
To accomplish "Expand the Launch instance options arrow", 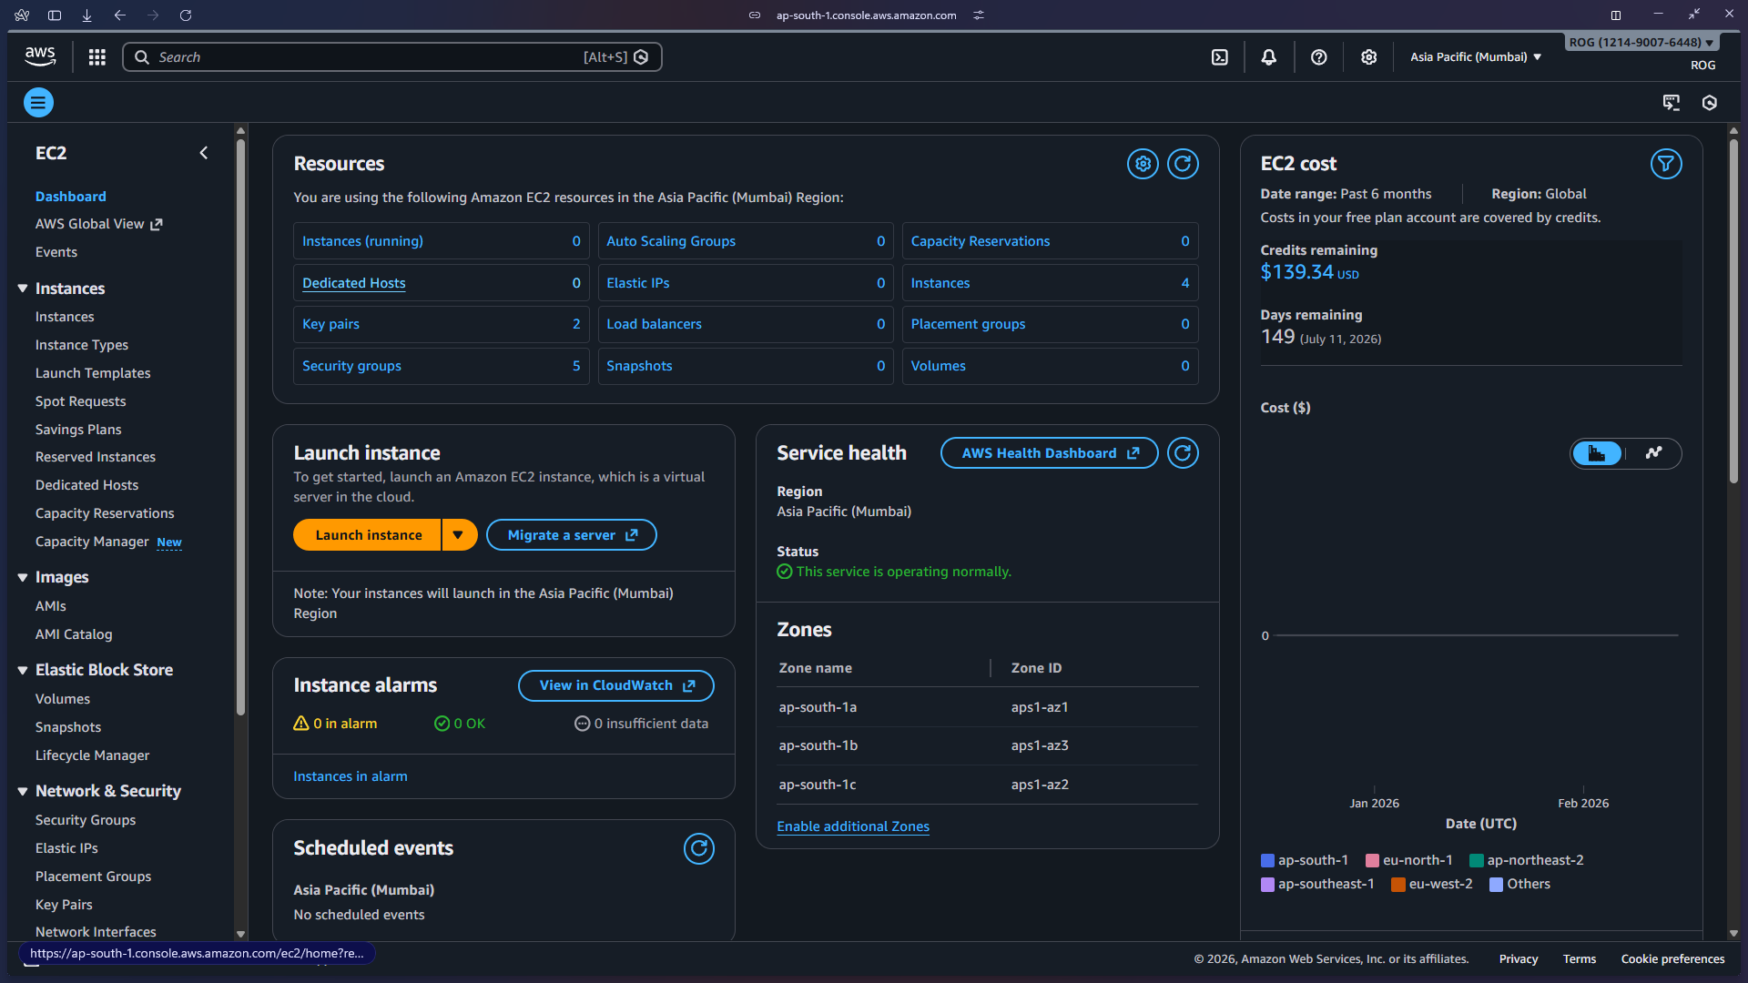I will 458,534.
